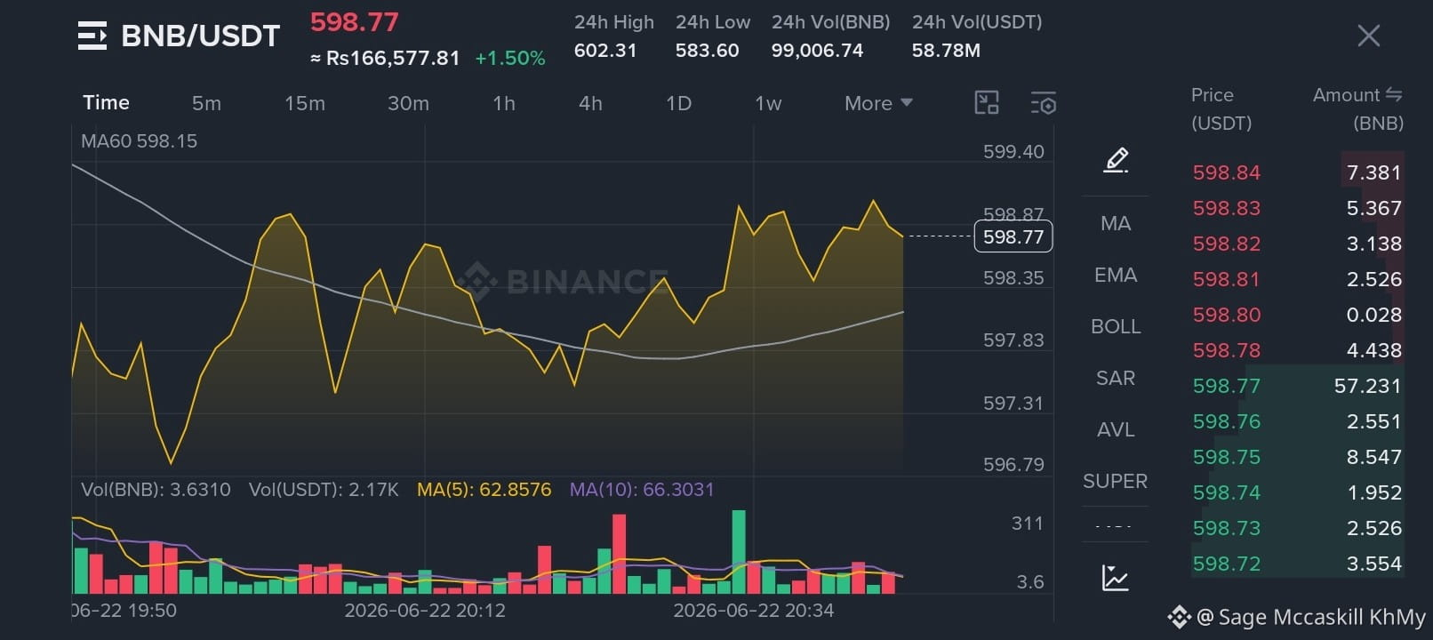
Task: Toggle the SAR indicator
Action: [x=1116, y=378]
